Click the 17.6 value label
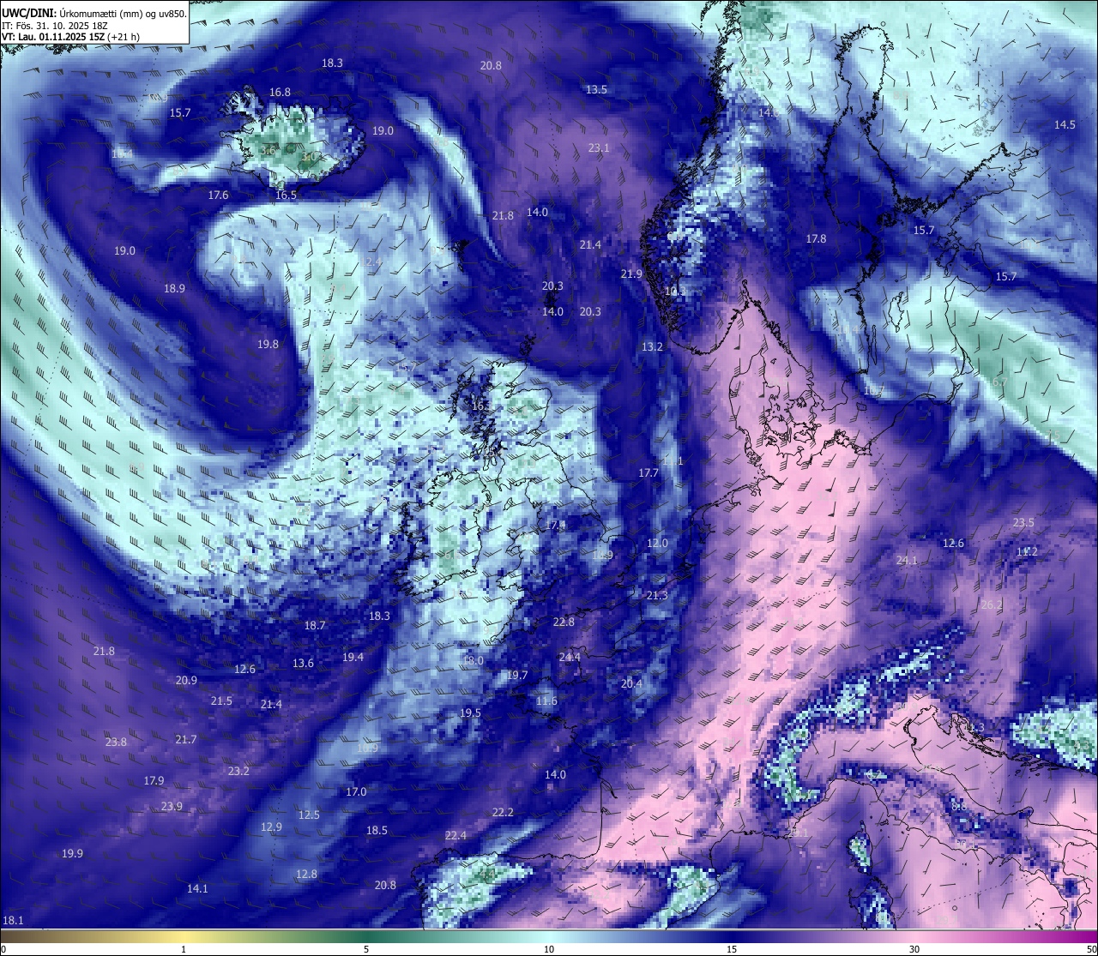This screenshot has width=1098, height=956. [218, 195]
